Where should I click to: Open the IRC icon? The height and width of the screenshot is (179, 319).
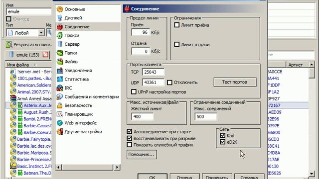click(60, 88)
